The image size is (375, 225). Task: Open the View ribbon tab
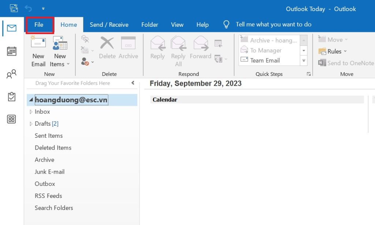pos(177,25)
